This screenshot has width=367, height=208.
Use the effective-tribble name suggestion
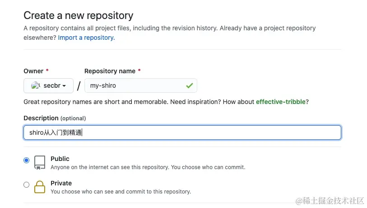pos(280,102)
